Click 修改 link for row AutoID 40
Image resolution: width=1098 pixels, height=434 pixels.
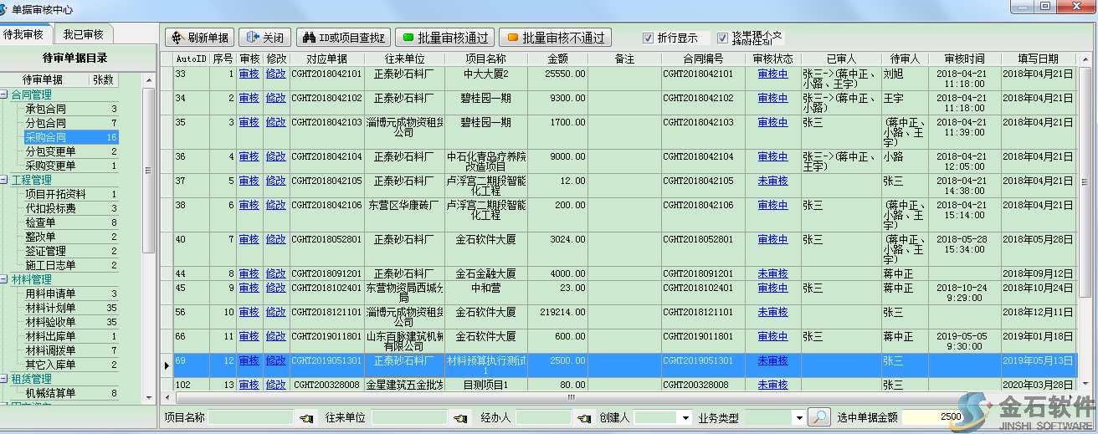point(275,239)
